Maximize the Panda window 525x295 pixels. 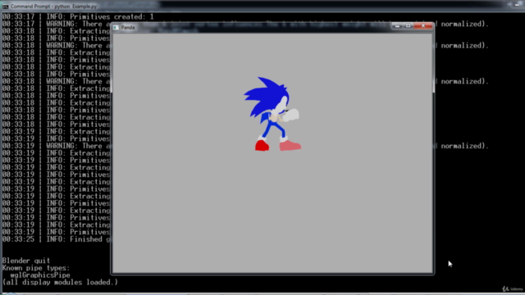(x=409, y=25)
